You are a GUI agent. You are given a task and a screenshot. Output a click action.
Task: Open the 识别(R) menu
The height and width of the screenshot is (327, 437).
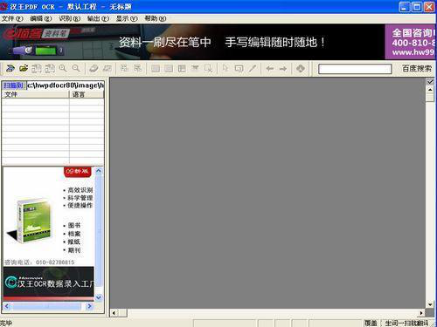[x=69, y=18]
